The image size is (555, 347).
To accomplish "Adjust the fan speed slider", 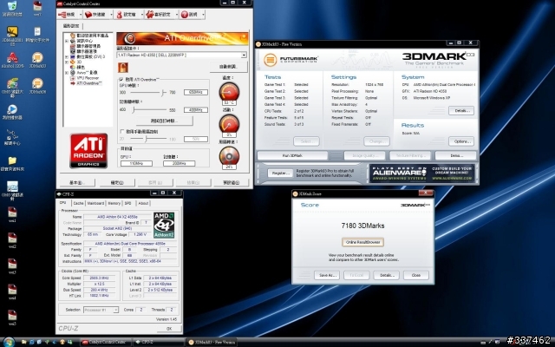I will tap(147, 139).
